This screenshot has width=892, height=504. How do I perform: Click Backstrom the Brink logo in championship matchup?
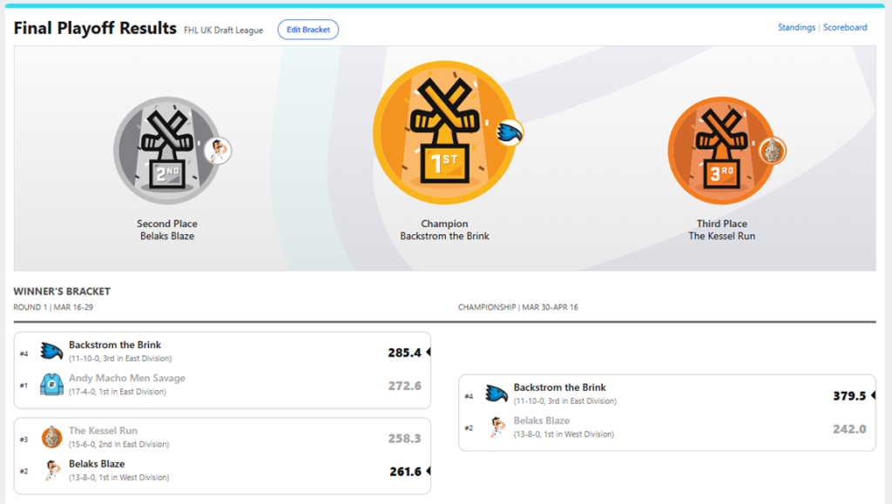[497, 393]
